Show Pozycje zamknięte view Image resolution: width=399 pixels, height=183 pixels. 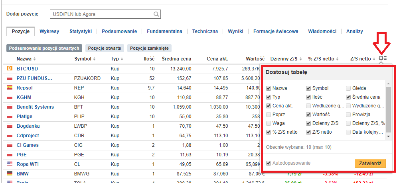(x=149, y=48)
